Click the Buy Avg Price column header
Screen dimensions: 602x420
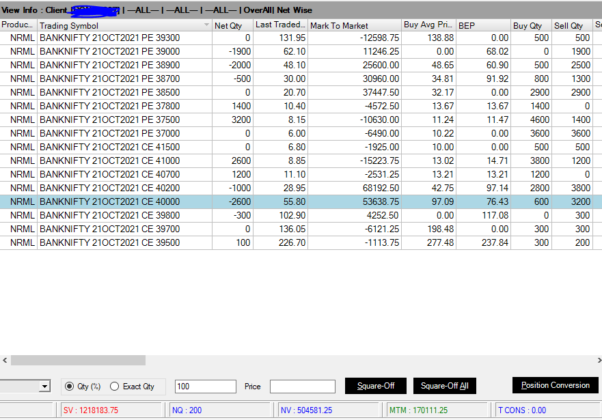(x=428, y=25)
